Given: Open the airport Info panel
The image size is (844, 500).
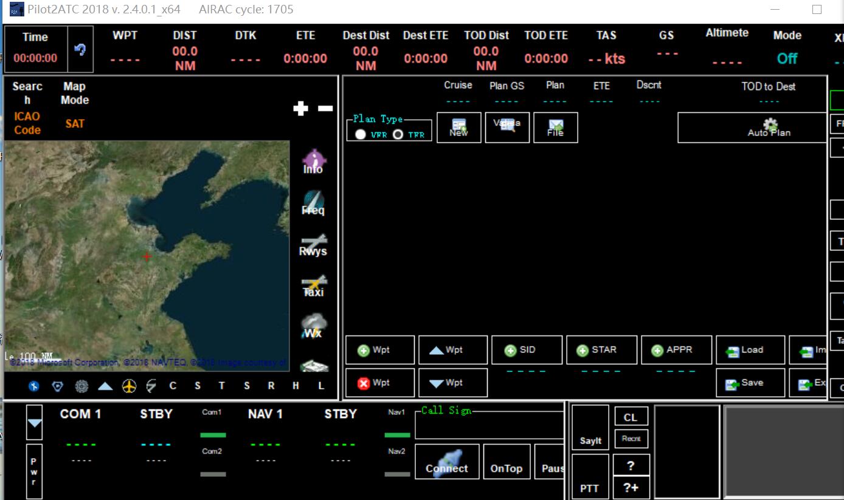Looking at the screenshot, I should tap(313, 162).
